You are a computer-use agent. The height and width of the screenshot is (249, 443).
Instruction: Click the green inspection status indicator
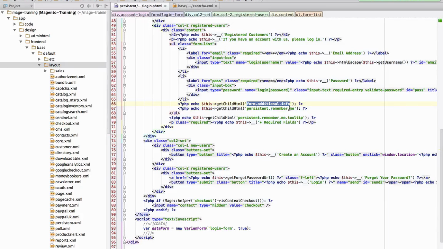pos(440,21)
